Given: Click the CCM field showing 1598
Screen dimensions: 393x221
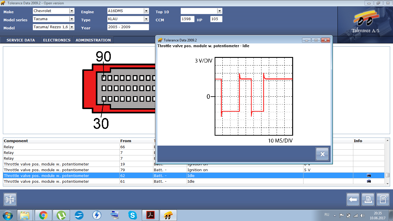Looking at the screenshot, I should (x=188, y=19).
